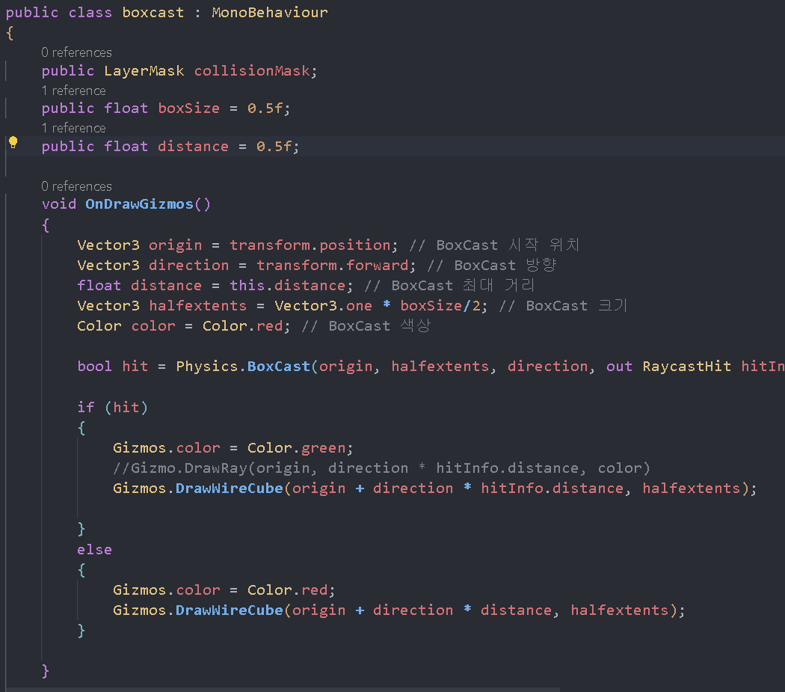Click 'MonoBehaviour' base class text

[270, 13]
